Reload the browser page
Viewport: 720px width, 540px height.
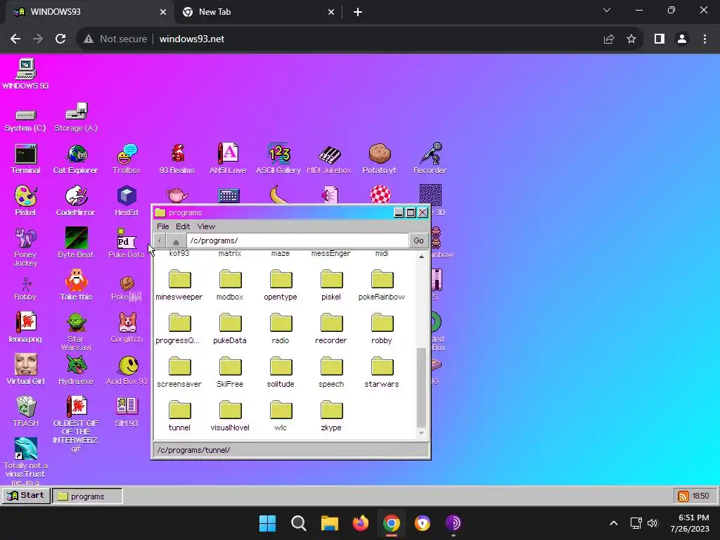click(60, 39)
